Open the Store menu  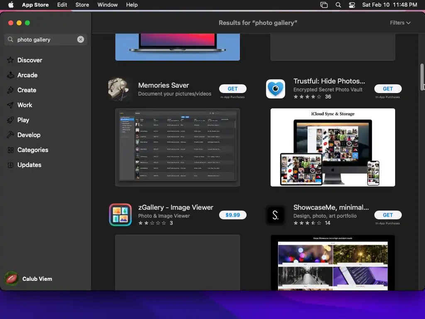tap(82, 5)
